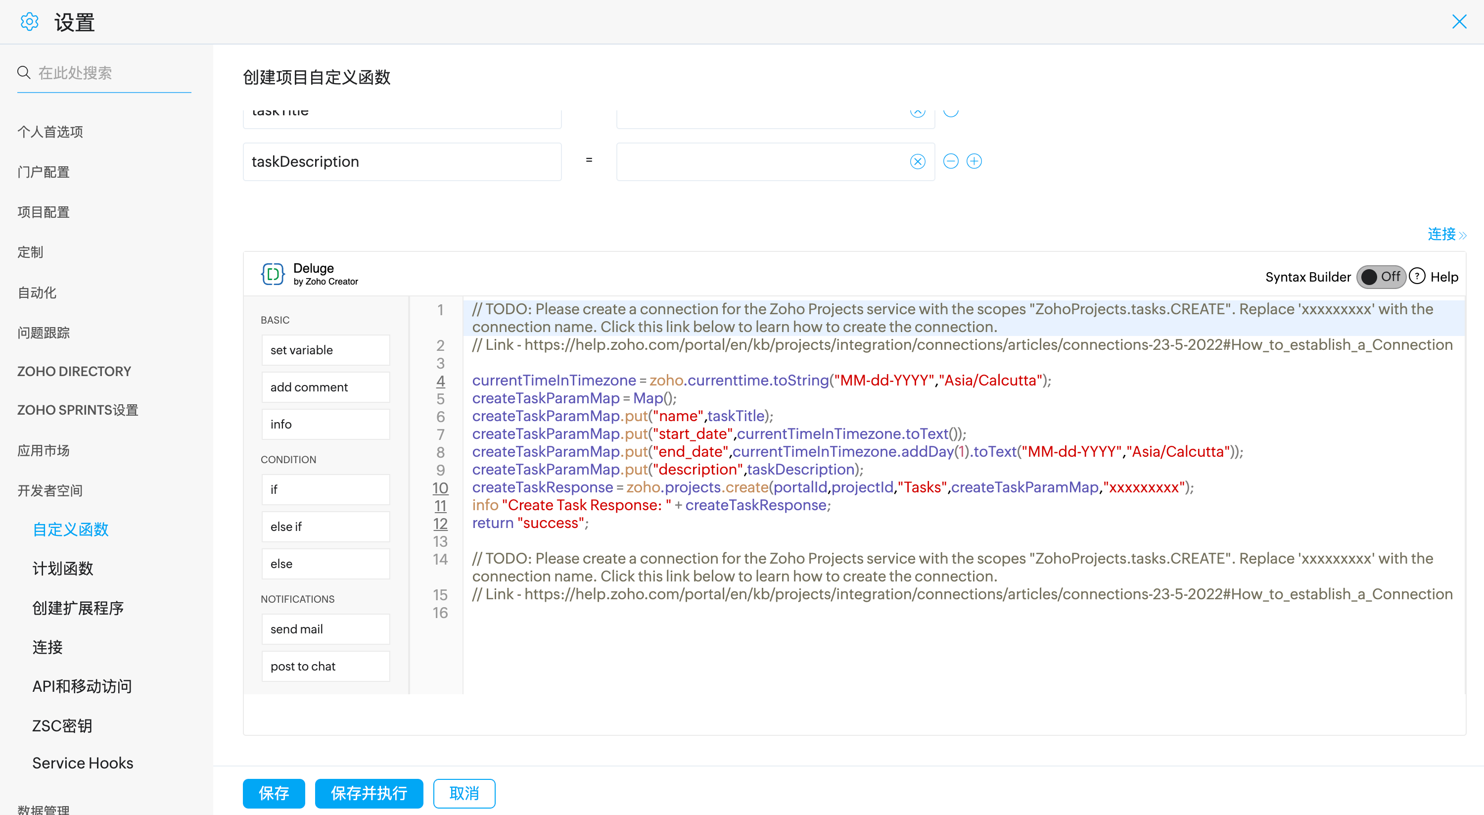Open the 自定义函数 menu item
The image size is (1484, 815).
tap(70, 529)
